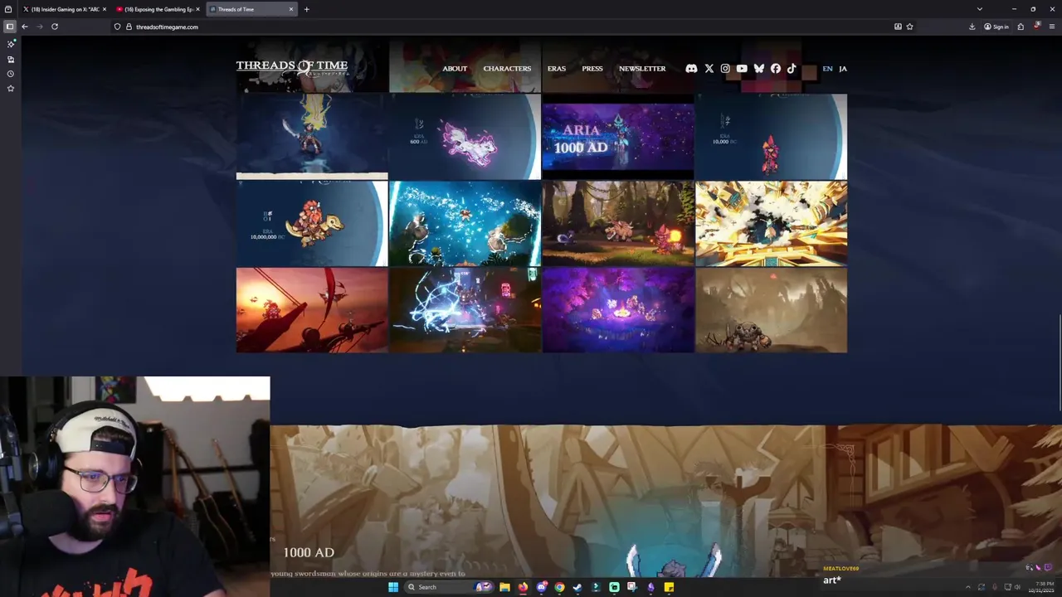1062x597 pixels.
Task: Click the Firefox sidebar toggle icon
Action: pos(10,27)
